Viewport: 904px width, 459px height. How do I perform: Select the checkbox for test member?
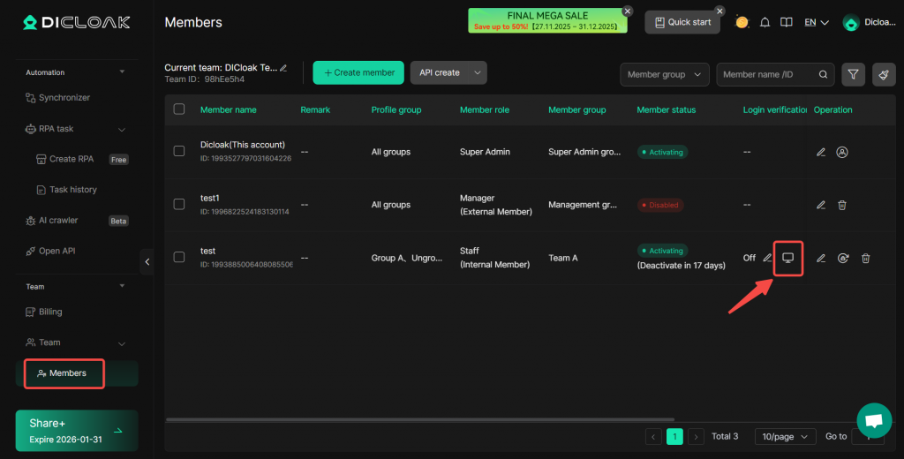pos(179,258)
